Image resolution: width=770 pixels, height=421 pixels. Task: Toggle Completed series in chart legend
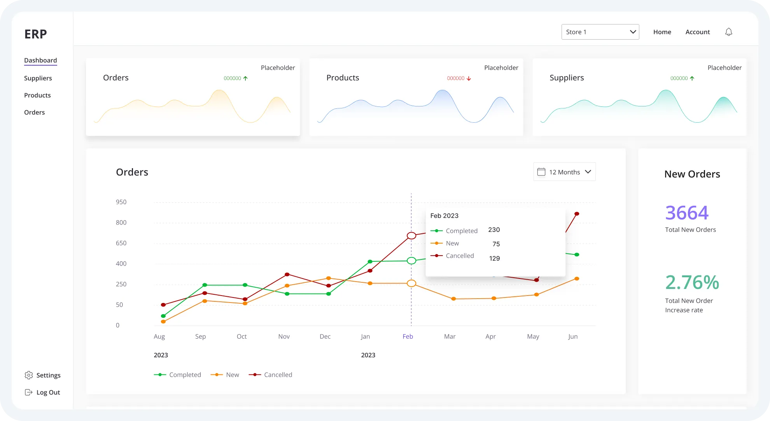pyautogui.click(x=177, y=375)
